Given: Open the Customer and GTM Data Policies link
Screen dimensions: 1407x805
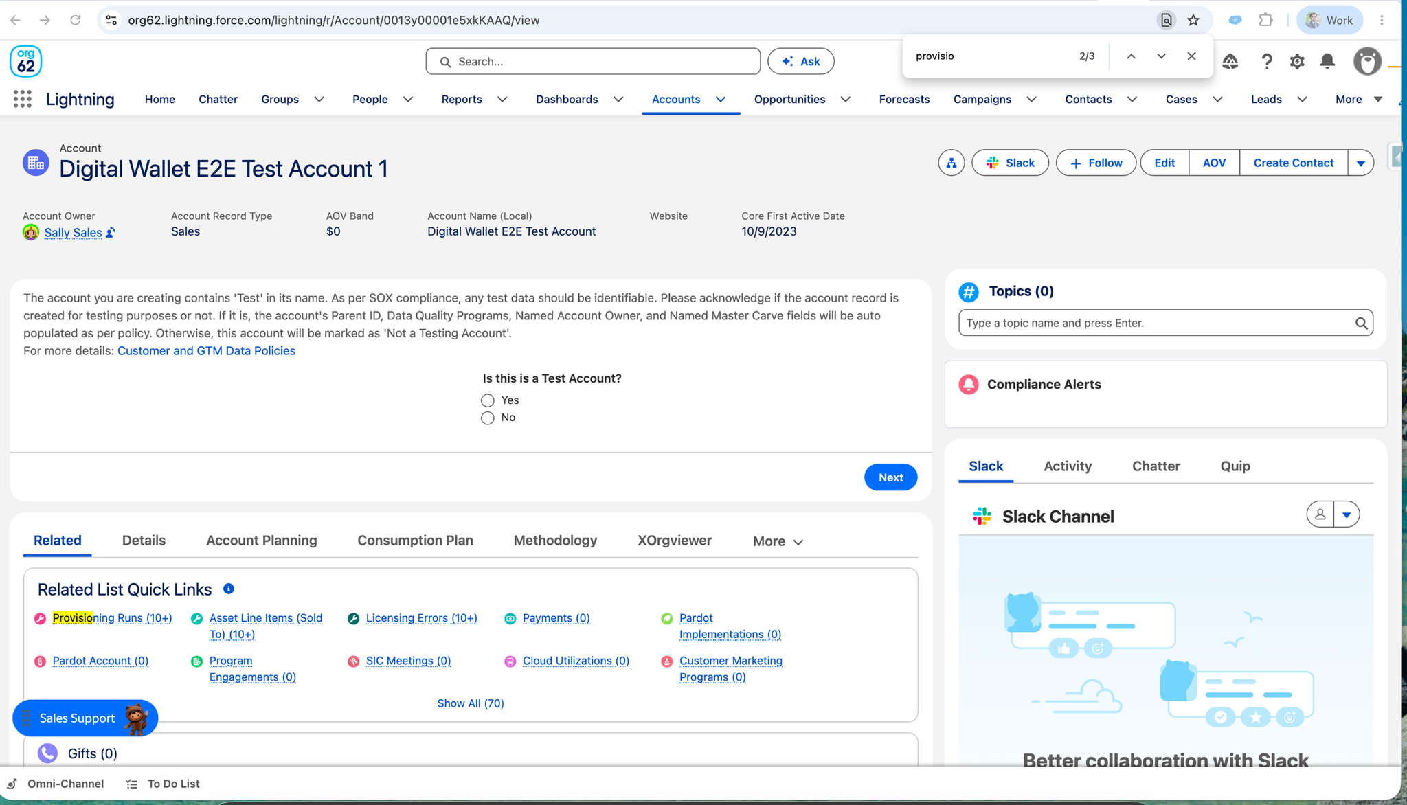Looking at the screenshot, I should tap(206, 351).
